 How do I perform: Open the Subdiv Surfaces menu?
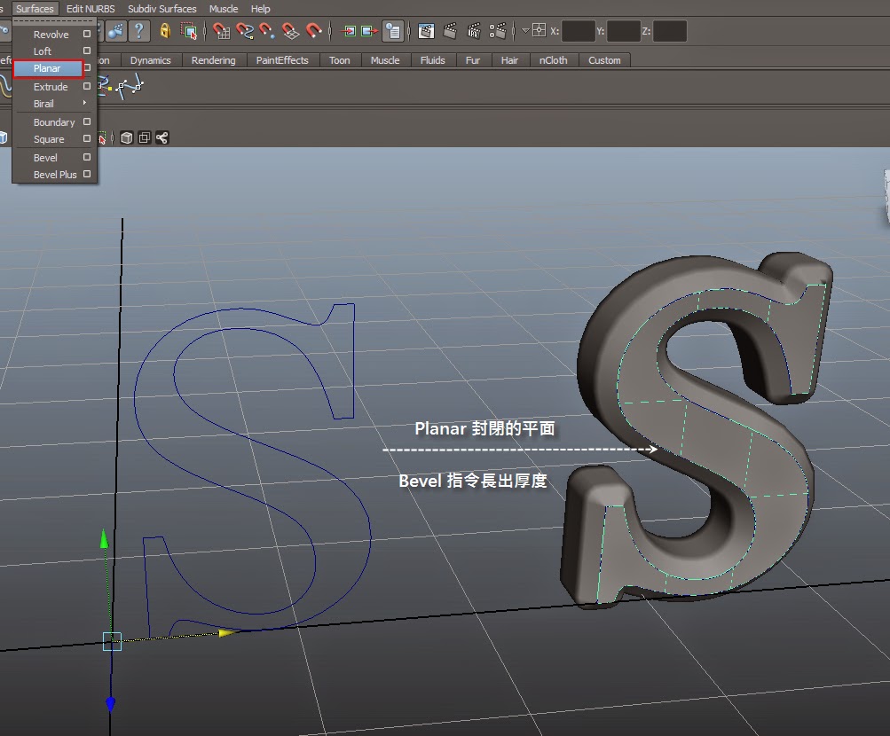click(x=161, y=9)
